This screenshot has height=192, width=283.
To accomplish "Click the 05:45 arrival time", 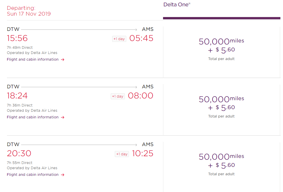I will click(141, 38).
